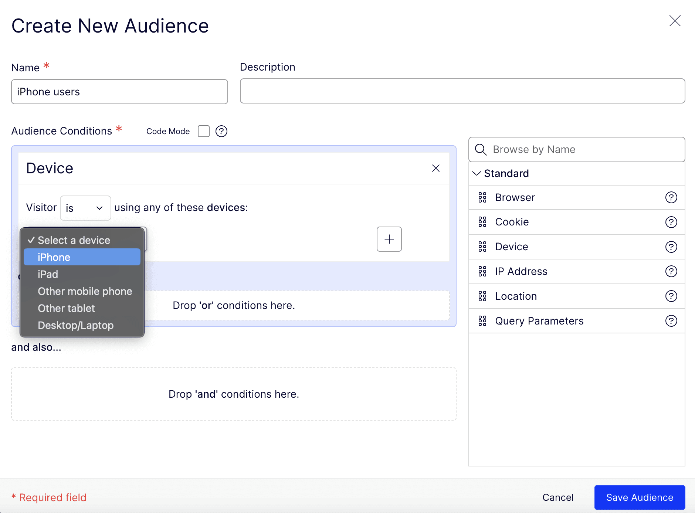Open the help icon for Cookie condition

[671, 222]
